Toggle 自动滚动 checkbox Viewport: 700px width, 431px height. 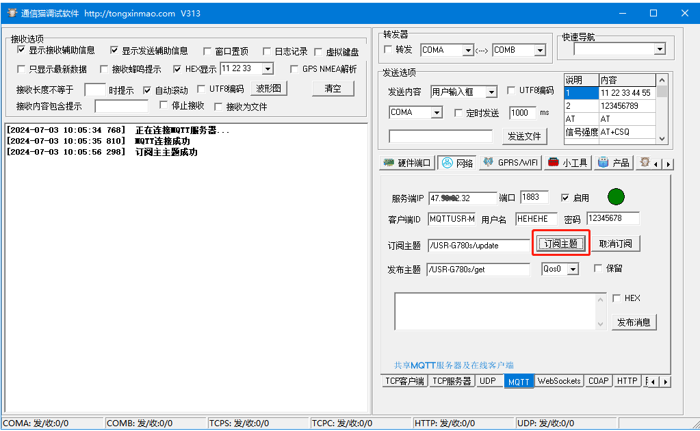click(147, 90)
